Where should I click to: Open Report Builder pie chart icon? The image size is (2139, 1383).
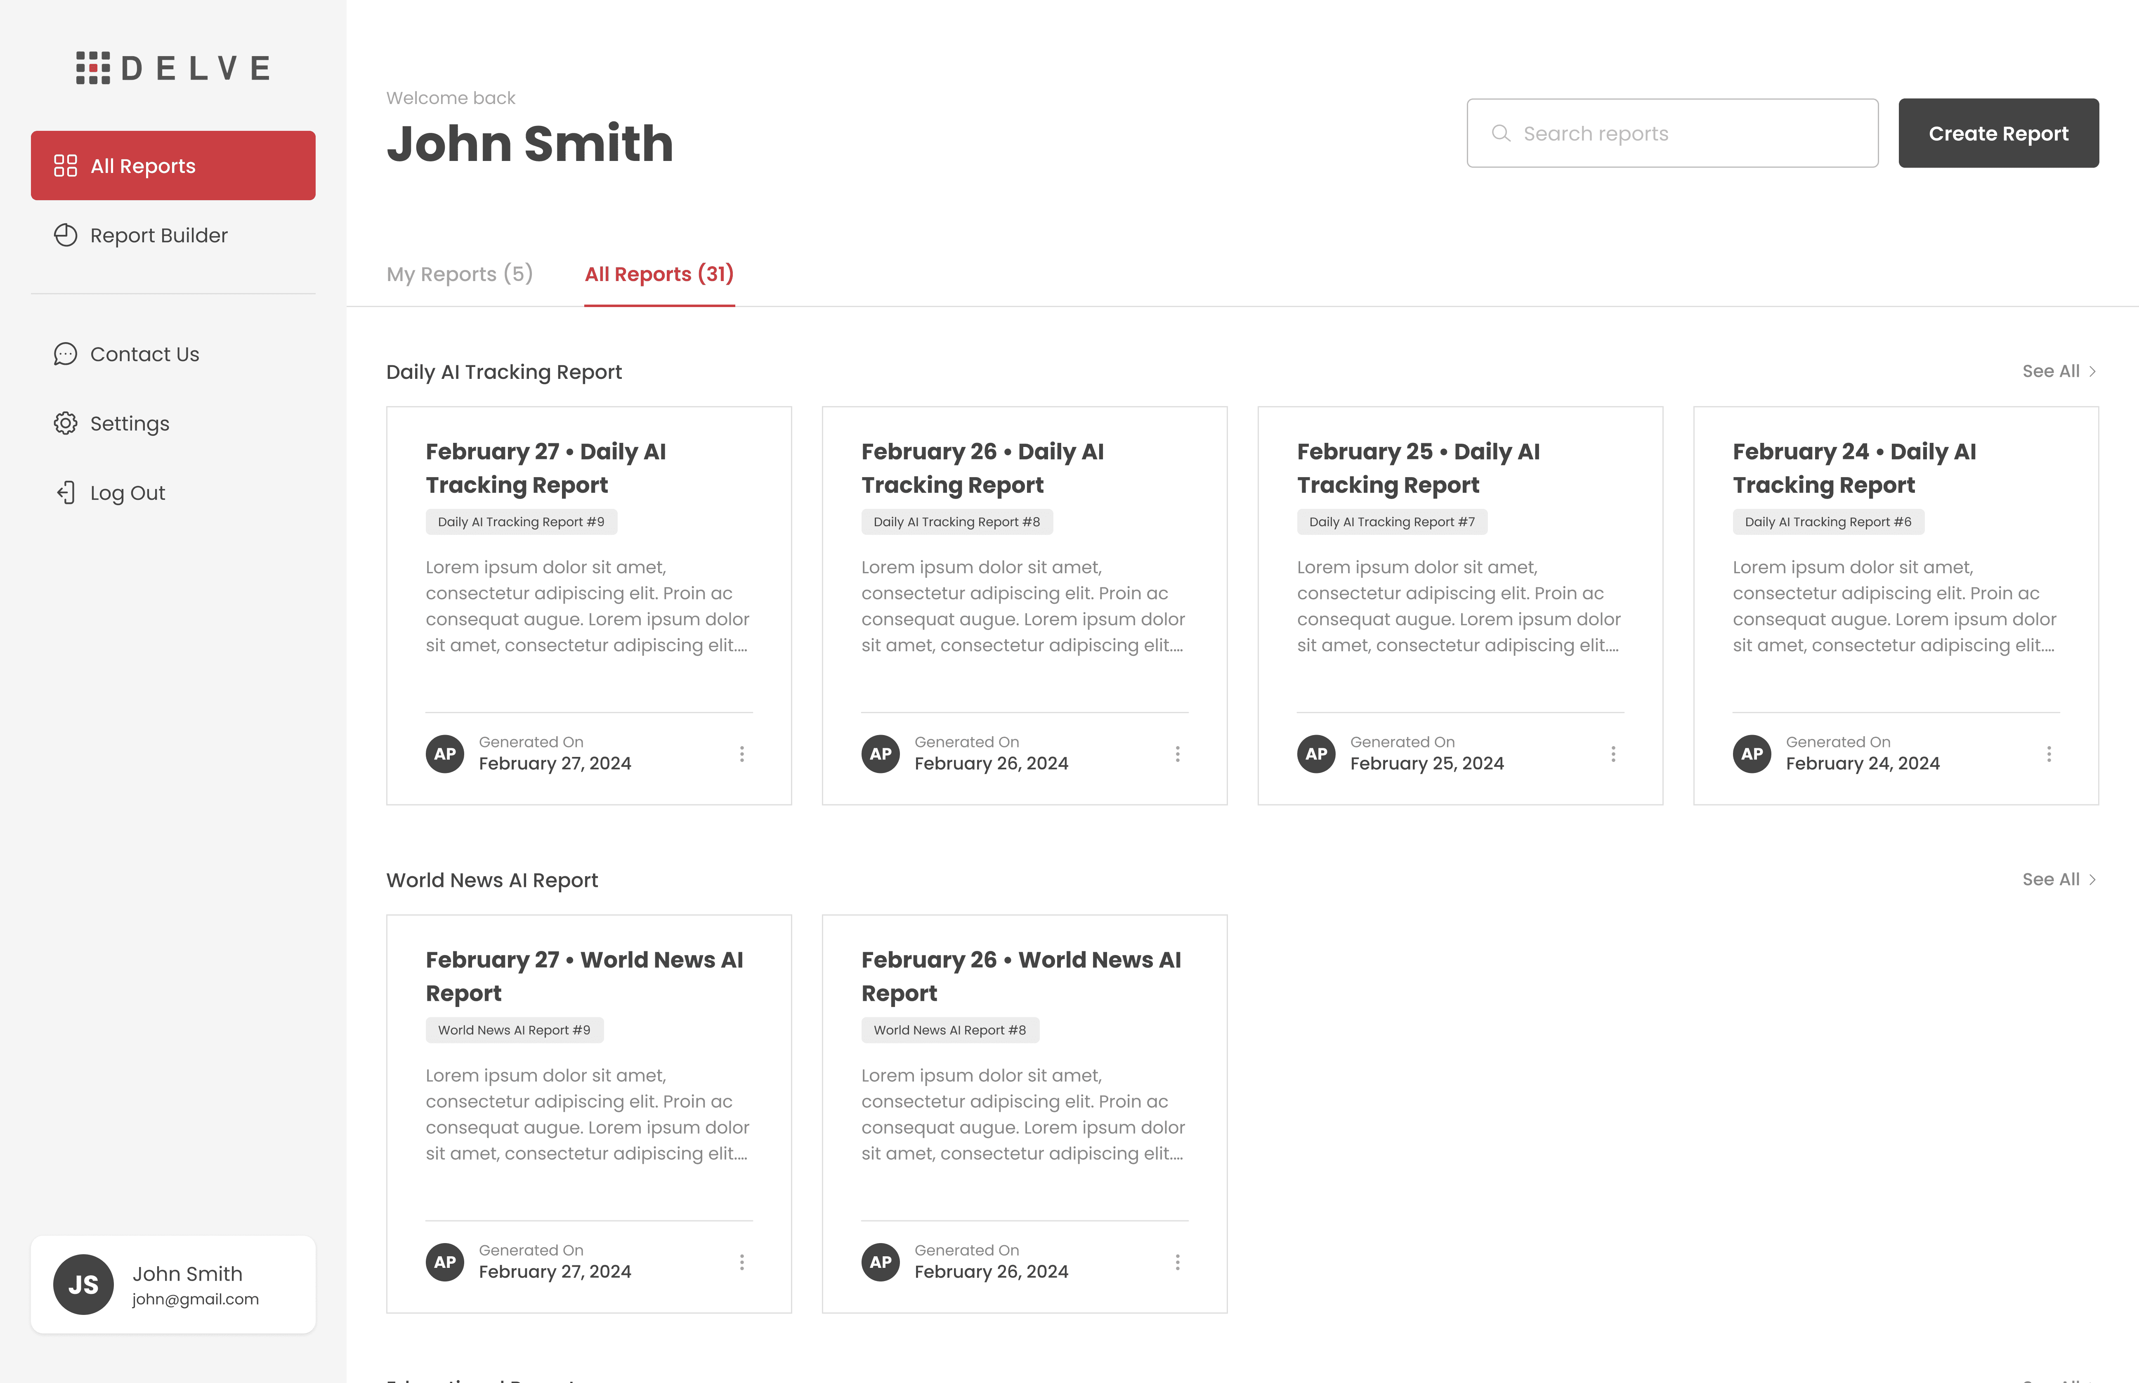pos(66,235)
